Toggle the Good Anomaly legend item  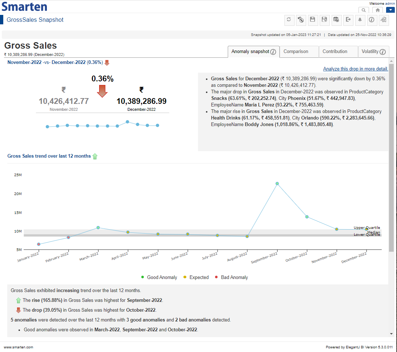tap(159, 277)
